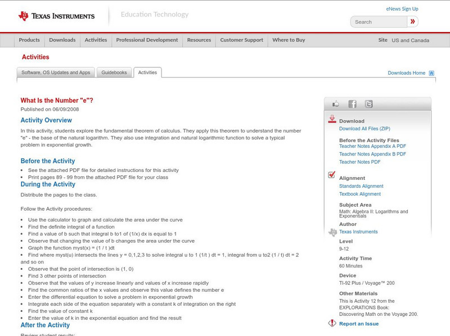Click the Subject Area Math: Algebra II text
The image size is (450, 336).
tap(373, 214)
